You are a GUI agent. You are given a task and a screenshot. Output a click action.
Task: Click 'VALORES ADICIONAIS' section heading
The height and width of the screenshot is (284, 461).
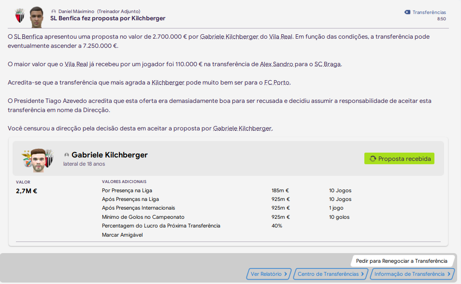(x=124, y=182)
